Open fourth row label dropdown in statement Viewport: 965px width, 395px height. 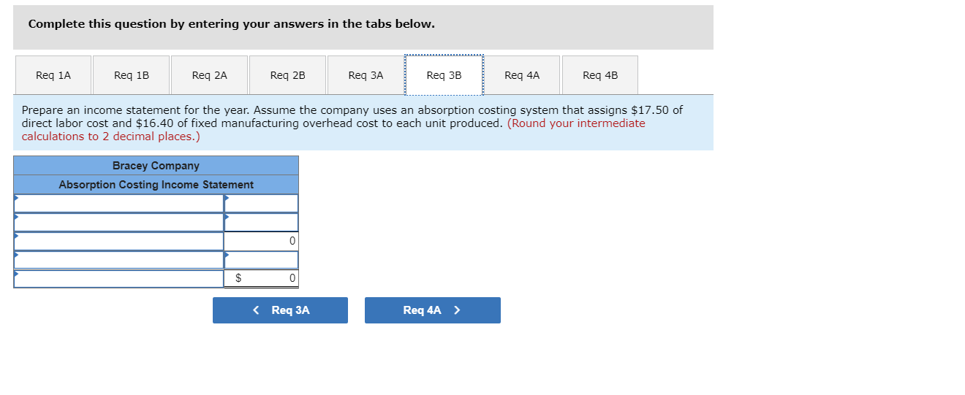click(119, 260)
